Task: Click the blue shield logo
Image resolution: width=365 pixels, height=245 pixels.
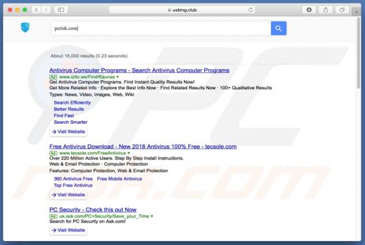Action: click(25, 27)
